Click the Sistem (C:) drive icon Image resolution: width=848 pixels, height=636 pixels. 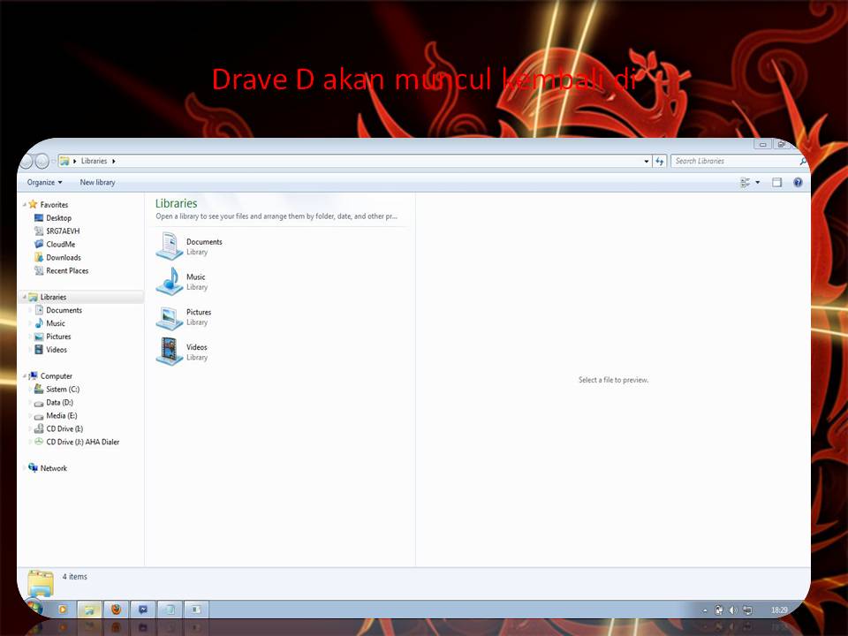[38, 389]
